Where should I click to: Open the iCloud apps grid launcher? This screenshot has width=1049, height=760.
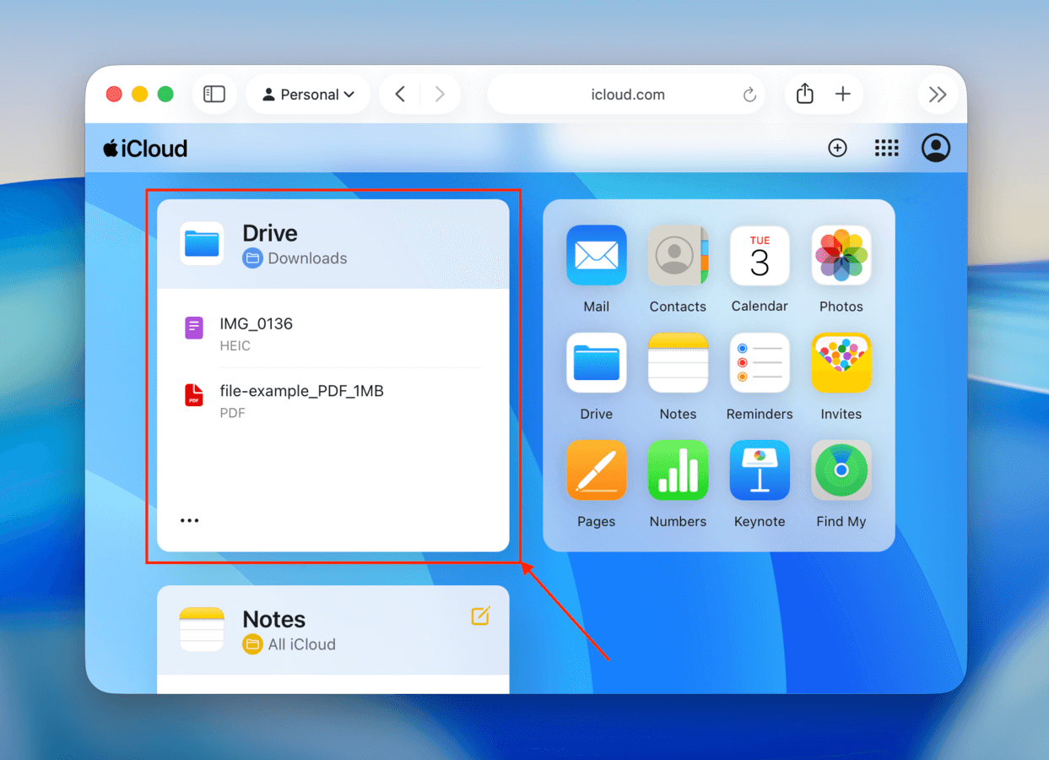click(x=886, y=148)
